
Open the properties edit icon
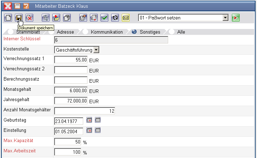[x=83, y=18]
